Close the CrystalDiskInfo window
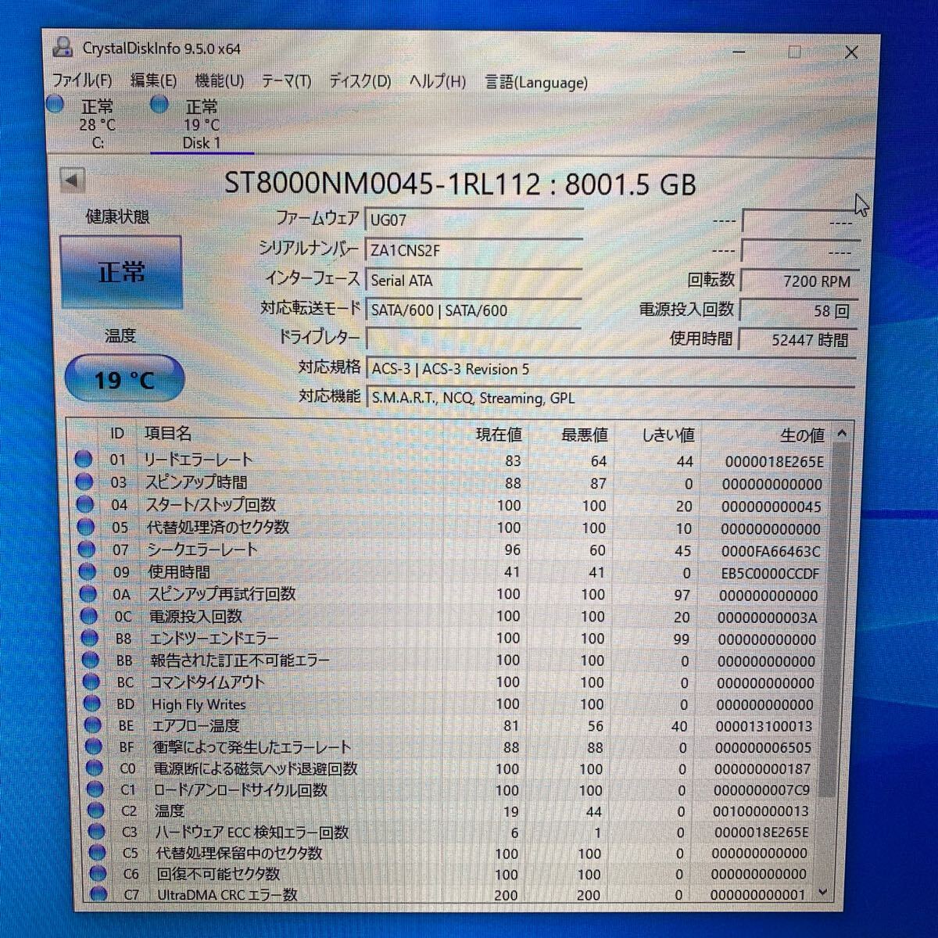This screenshot has height=938, width=938. [851, 52]
